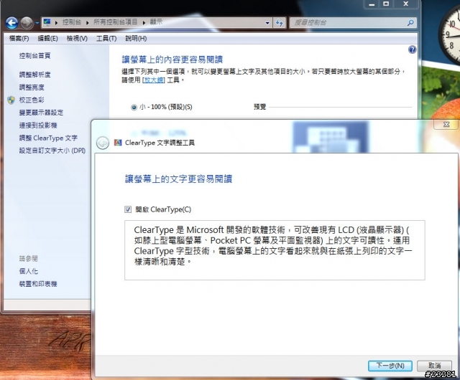Select the 所有控制台項目 breadcrumb

click(115, 22)
